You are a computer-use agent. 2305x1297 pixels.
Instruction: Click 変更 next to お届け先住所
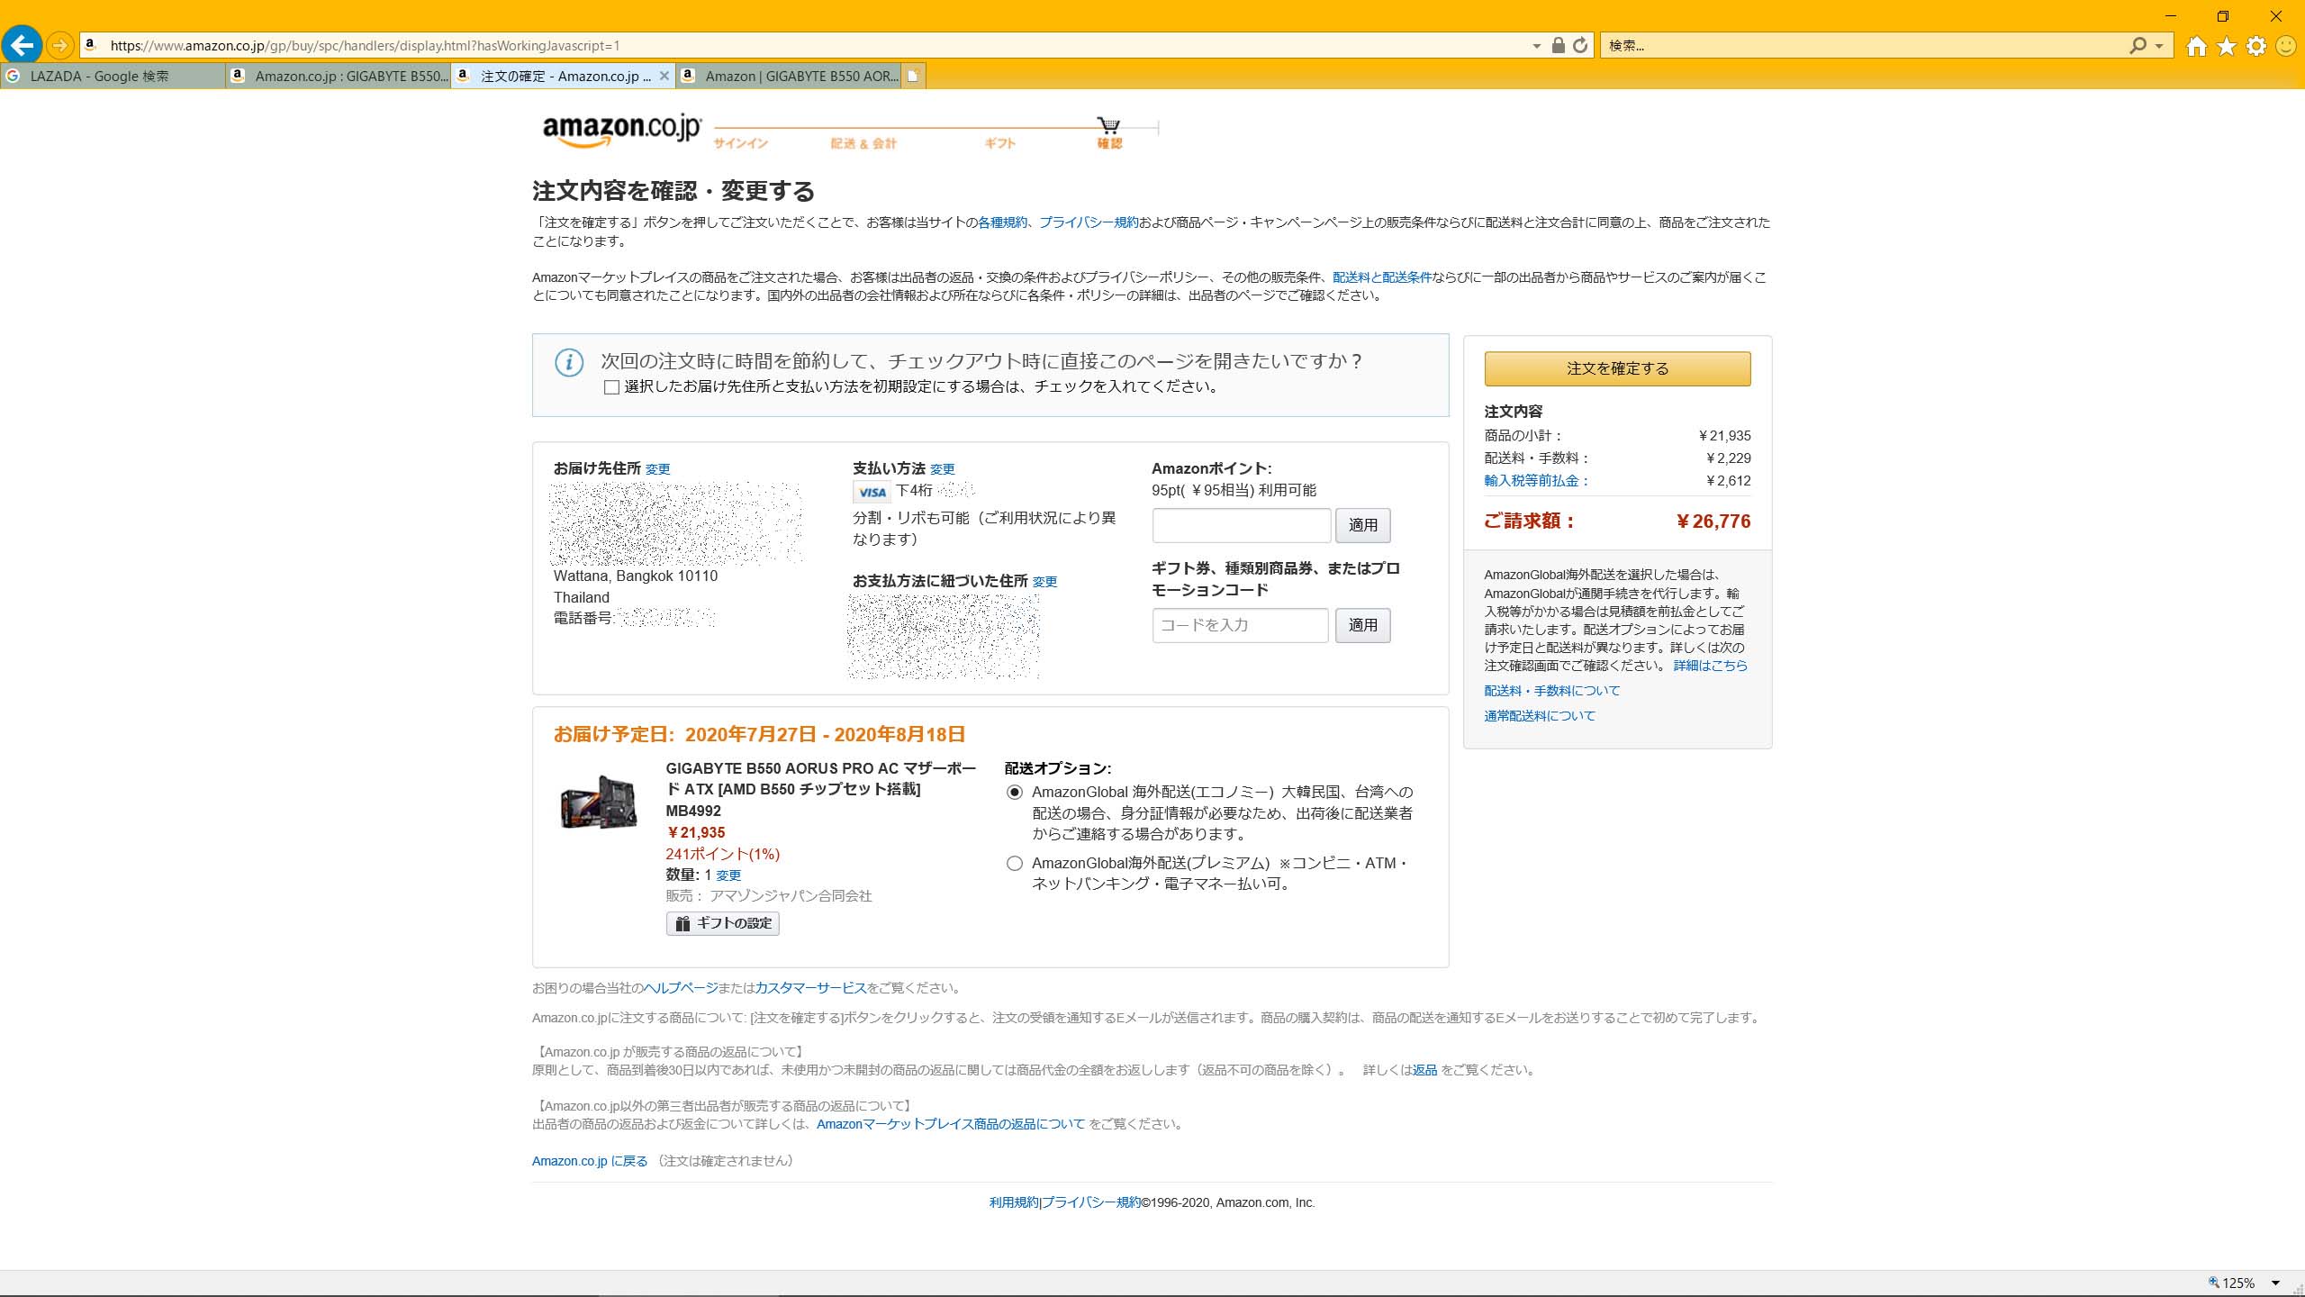(657, 469)
